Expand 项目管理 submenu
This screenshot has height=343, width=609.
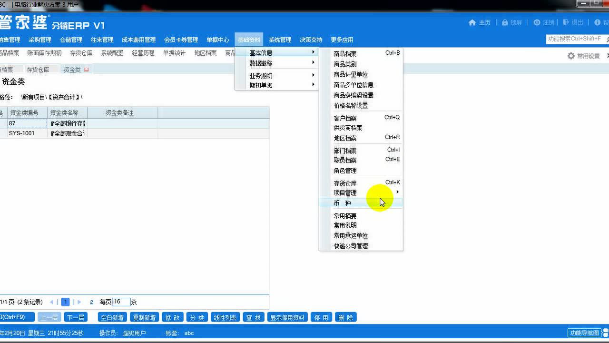[x=361, y=193]
